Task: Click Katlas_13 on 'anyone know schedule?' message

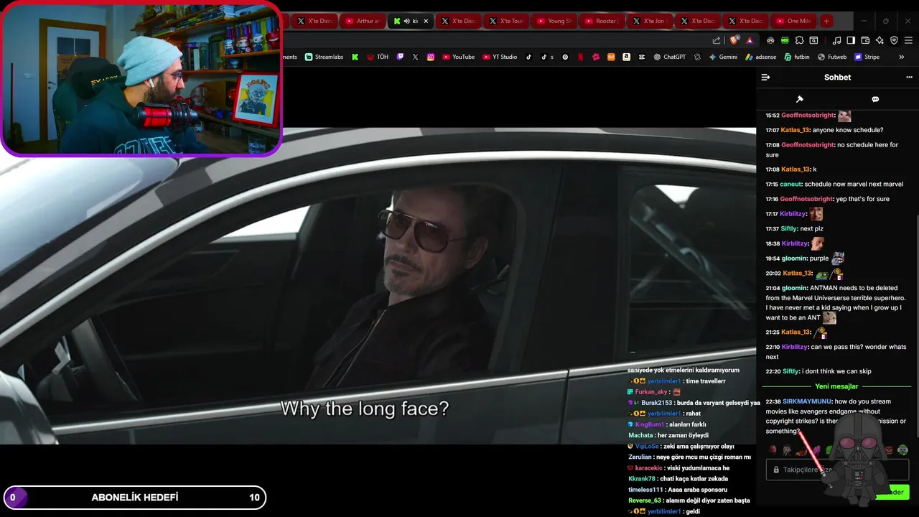Action: pos(796,130)
